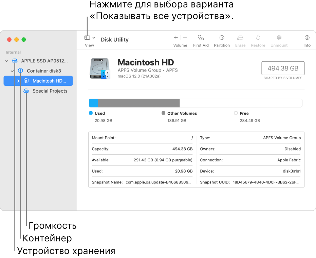Click the blue Used segment of bar
Image resolution: width=316 pixels, height=258 pixels.
[x=94, y=103]
